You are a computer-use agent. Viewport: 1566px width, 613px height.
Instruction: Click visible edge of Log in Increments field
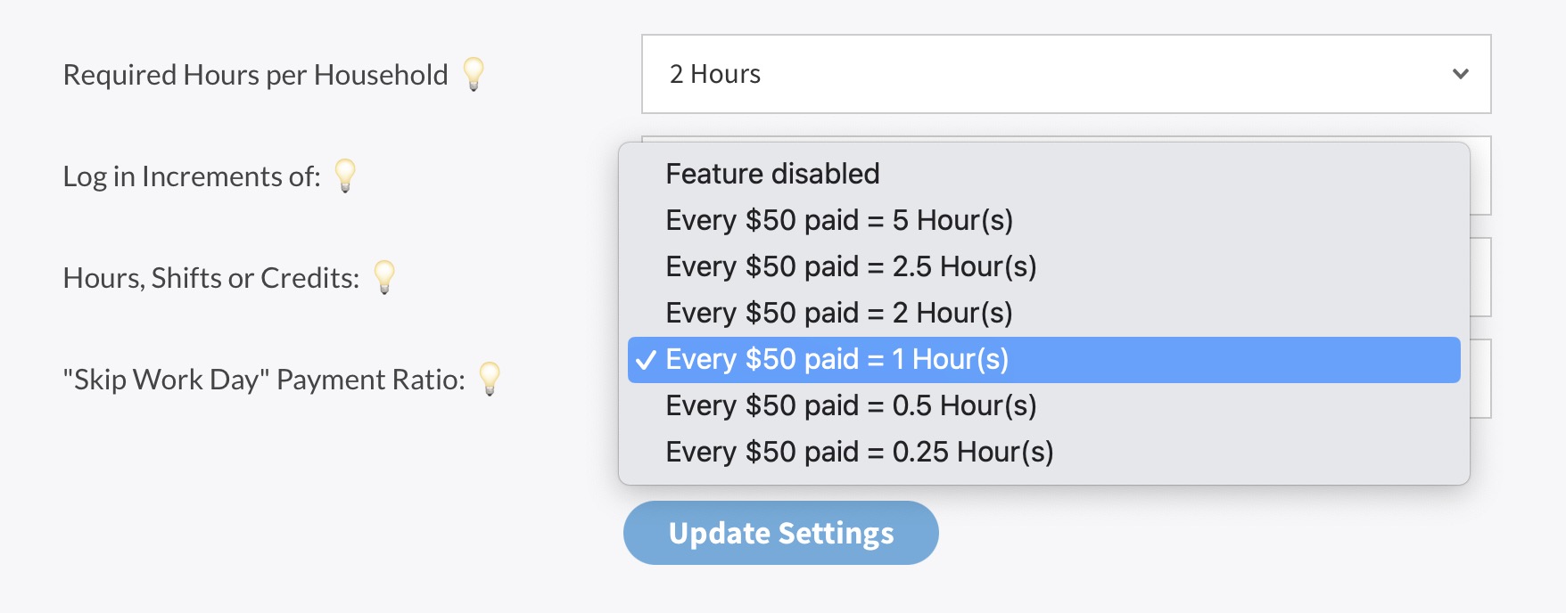pos(1481,178)
